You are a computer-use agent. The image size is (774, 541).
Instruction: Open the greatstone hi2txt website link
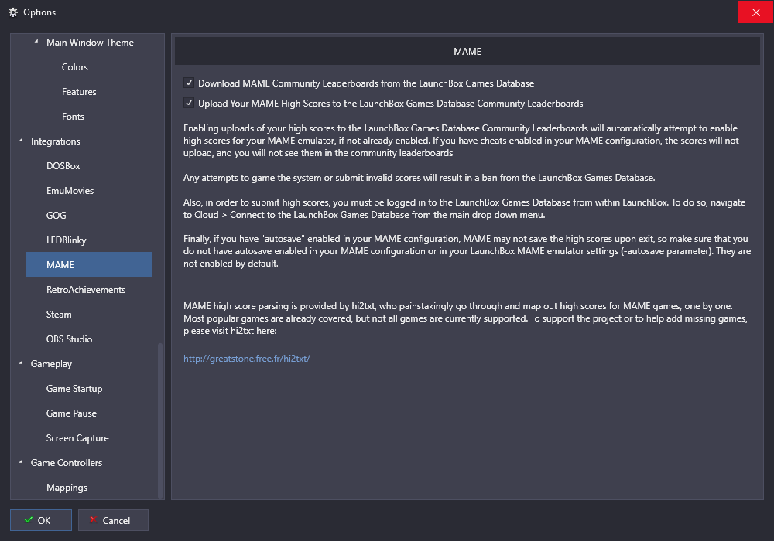point(247,358)
